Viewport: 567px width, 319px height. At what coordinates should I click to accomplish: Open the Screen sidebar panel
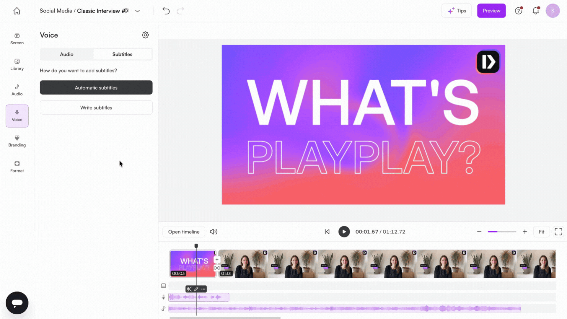[x=17, y=39]
